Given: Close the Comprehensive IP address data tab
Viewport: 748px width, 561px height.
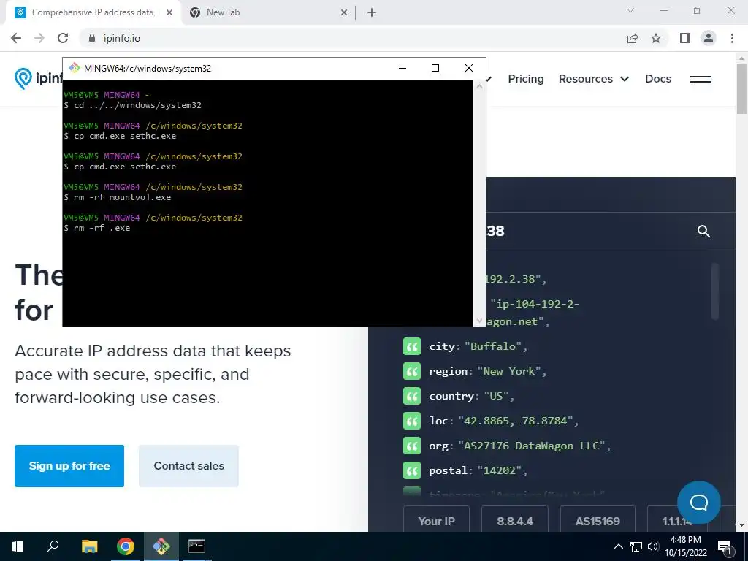Looking at the screenshot, I should tap(169, 12).
